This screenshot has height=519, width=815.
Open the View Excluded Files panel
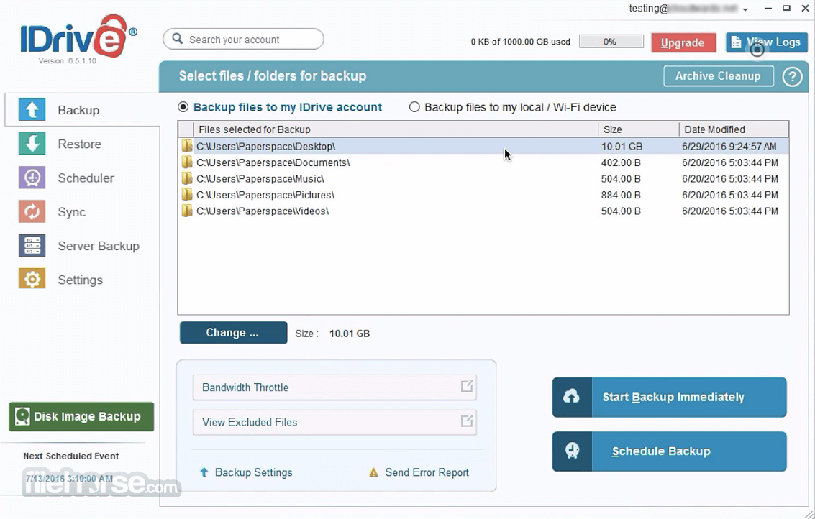335,422
